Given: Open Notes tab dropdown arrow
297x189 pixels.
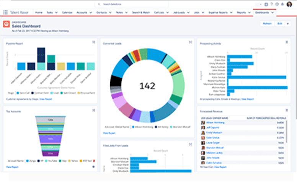Looking at the screenshot, I should point(126,13).
